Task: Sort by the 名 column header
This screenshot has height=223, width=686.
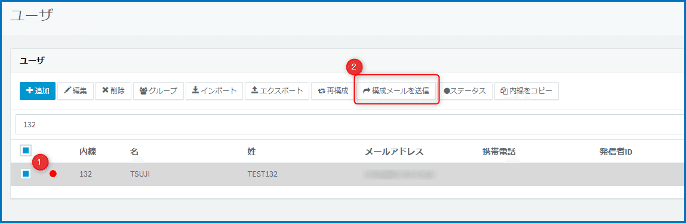Action: [x=134, y=152]
